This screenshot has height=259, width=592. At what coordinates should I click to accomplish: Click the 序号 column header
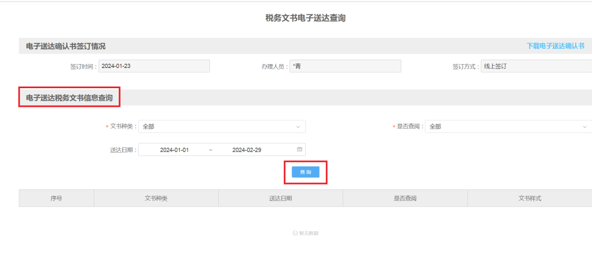56,198
